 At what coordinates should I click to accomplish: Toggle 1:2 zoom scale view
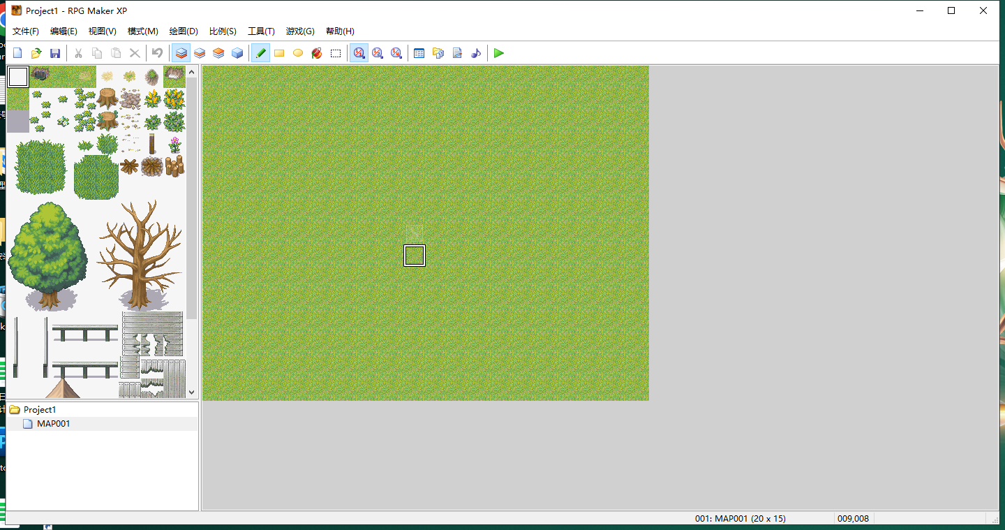[377, 52]
